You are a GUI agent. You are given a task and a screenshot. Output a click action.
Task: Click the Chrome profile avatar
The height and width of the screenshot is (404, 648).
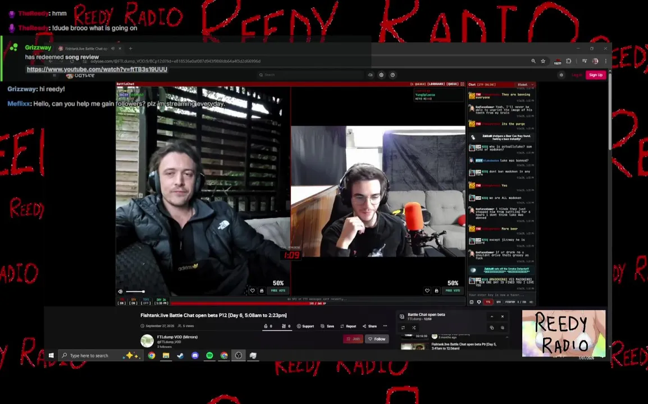(x=595, y=61)
